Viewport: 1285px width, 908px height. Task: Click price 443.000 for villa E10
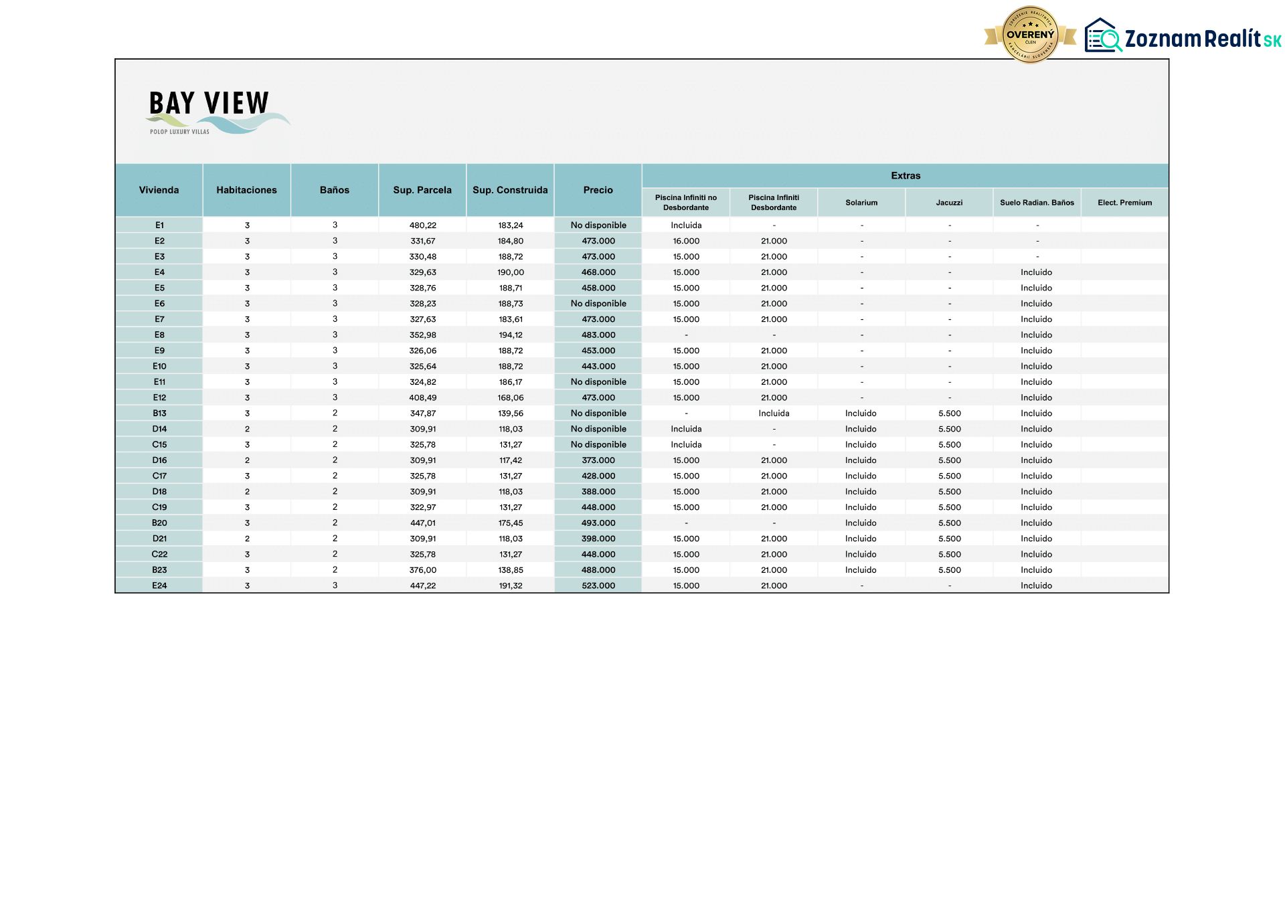[598, 367]
